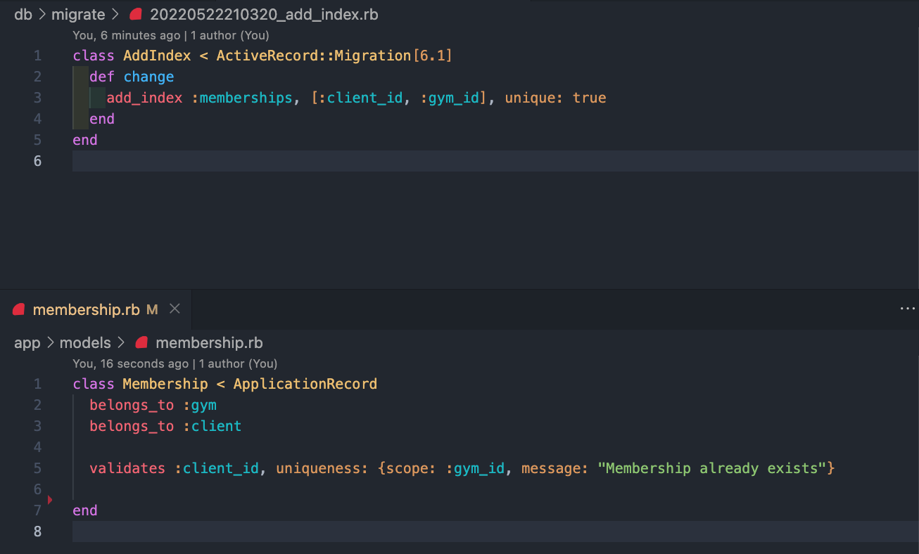Close the membership.rb tab
Image resolution: width=919 pixels, height=554 pixels.
coord(175,308)
